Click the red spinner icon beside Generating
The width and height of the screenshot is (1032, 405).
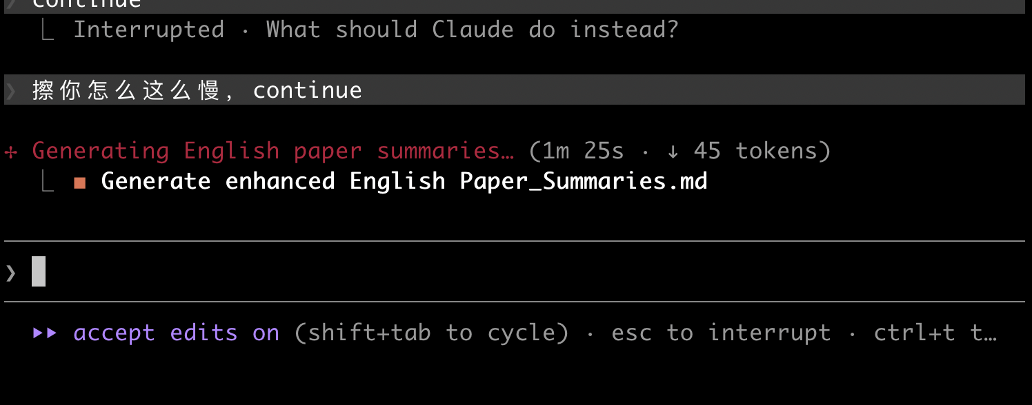(11, 152)
